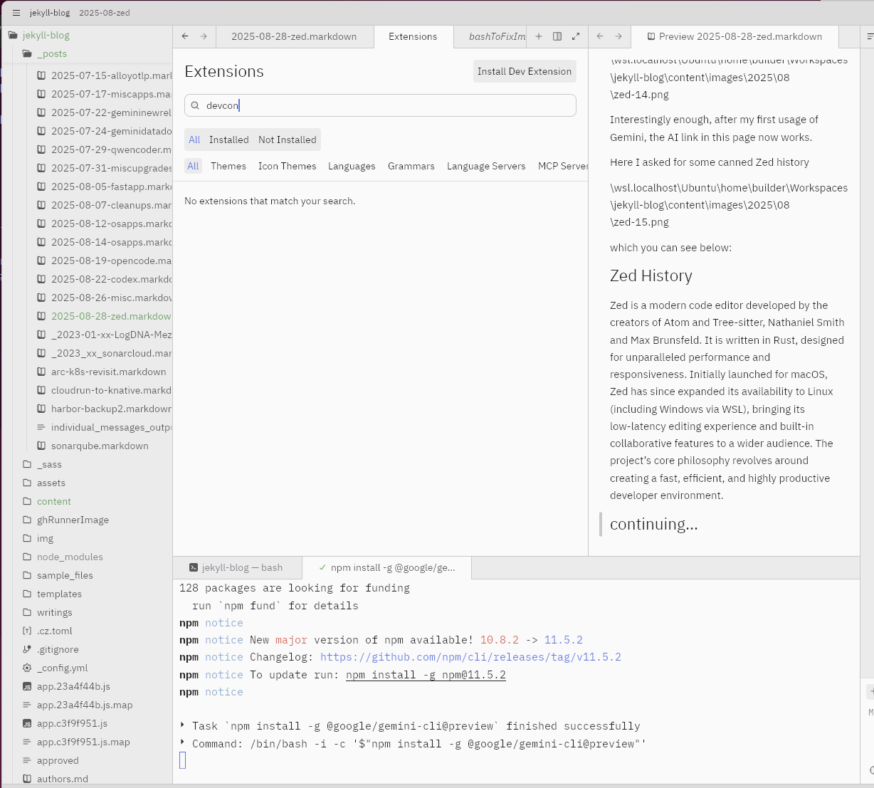This screenshot has width=874, height=788.
Task: Click the JS icon of app.c3f9f951.js
Action: (x=27, y=723)
